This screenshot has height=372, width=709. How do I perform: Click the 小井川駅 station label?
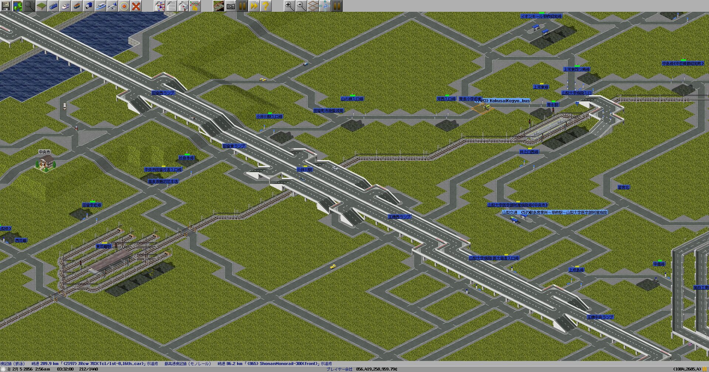click(x=305, y=170)
